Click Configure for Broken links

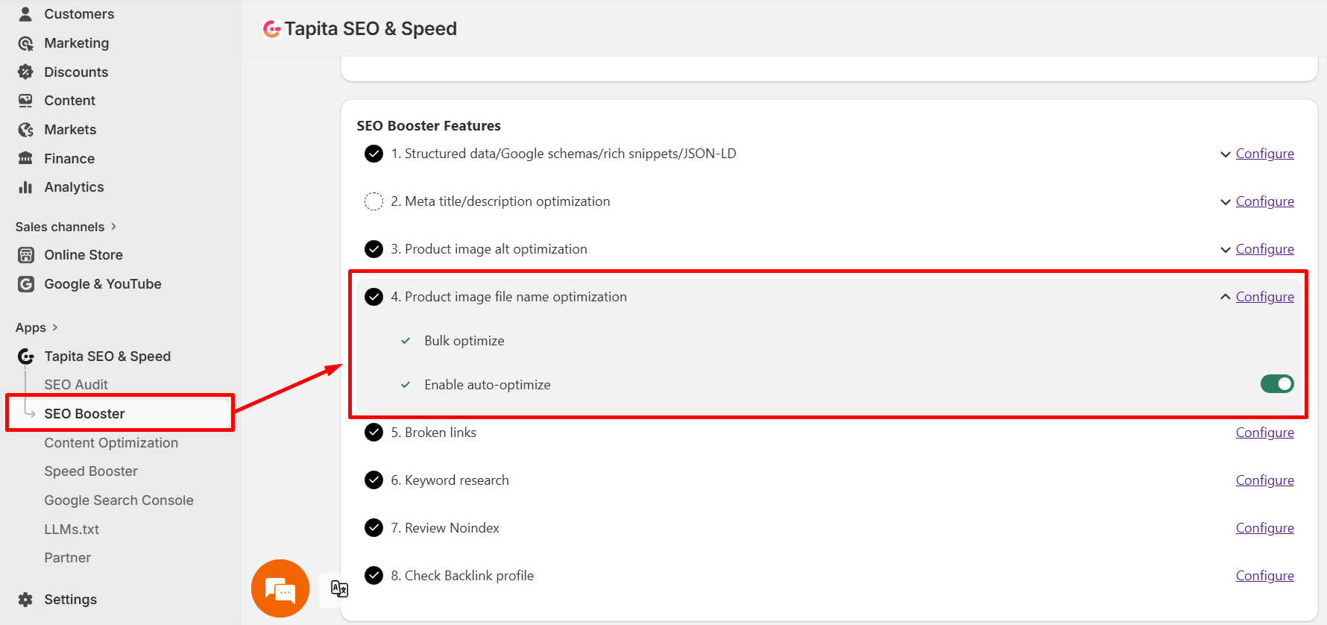[1264, 432]
